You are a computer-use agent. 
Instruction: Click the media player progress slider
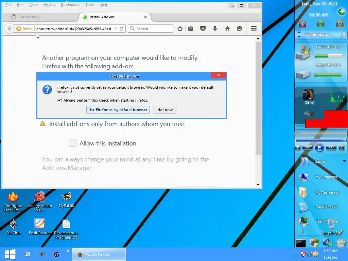(x=321, y=140)
